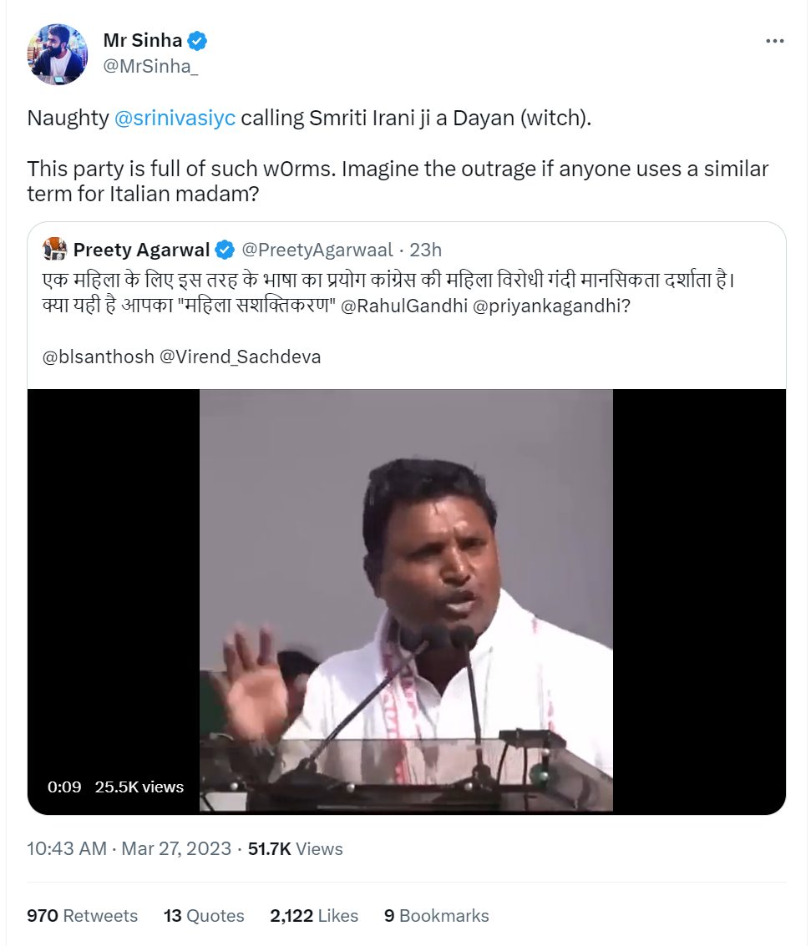The image size is (811, 946).
Task: Click Preety Agarwal's small avatar
Action: click(54, 249)
